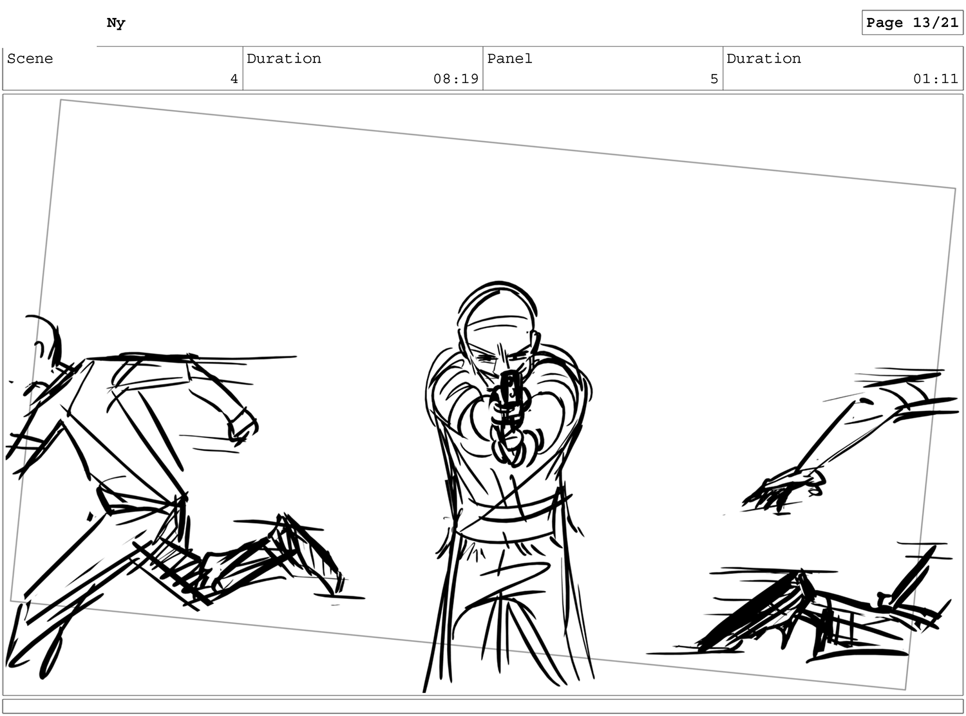
Task: Click the pistol aimed at the camera
Action: [509, 392]
